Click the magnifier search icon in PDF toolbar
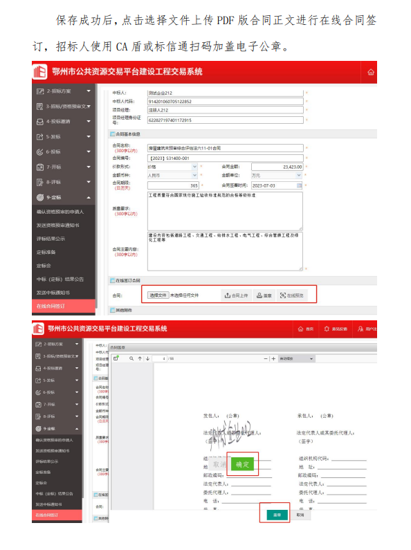The image size is (411, 550). click(x=131, y=358)
